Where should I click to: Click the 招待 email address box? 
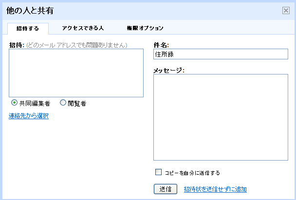coord(76,73)
